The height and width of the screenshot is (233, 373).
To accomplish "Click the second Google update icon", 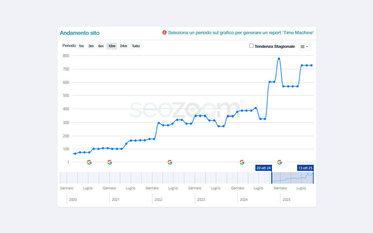I will pos(110,162).
